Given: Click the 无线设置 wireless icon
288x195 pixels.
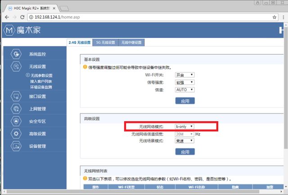Looking at the screenshot, I should [x=16, y=67].
